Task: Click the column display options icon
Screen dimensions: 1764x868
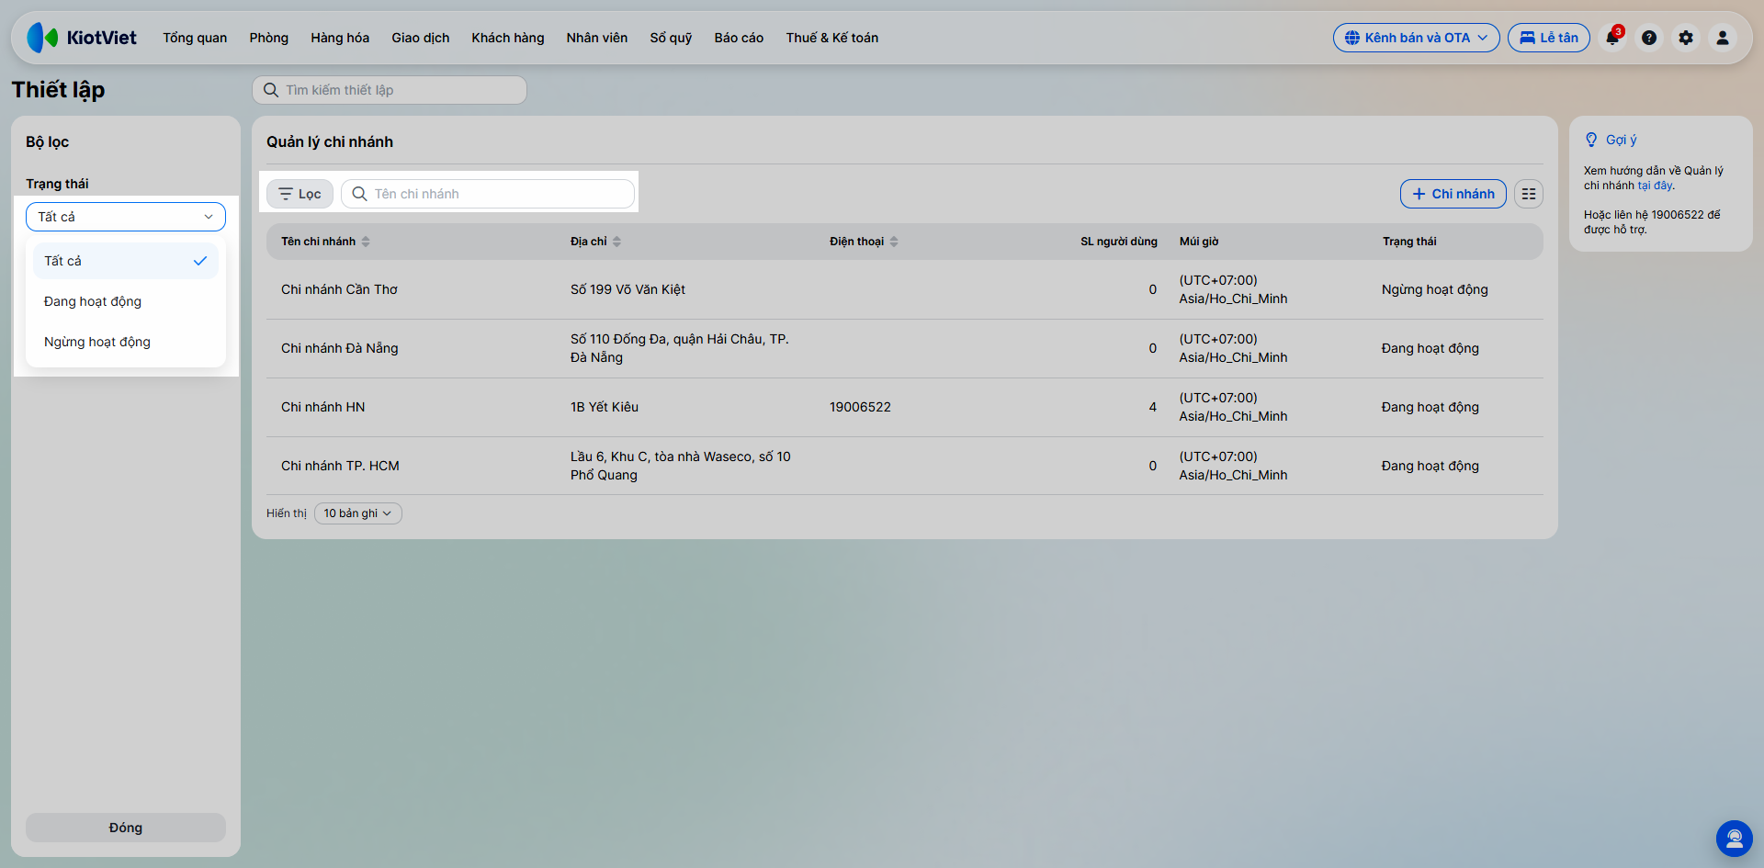Action: (1529, 194)
